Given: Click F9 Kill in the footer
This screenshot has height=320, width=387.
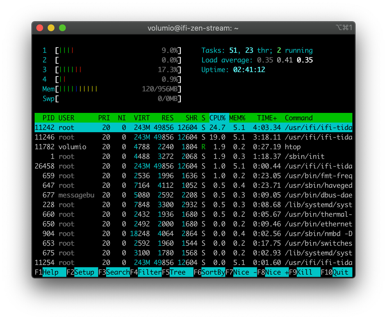Looking at the screenshot, I should click(x=305, y=272).
